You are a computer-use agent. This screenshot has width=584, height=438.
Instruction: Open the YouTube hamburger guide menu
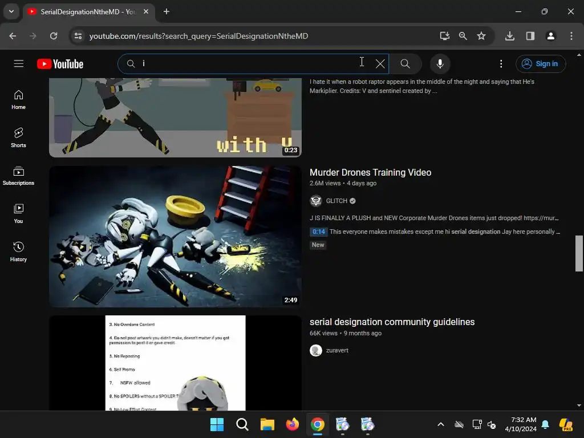tap(19, 64)
